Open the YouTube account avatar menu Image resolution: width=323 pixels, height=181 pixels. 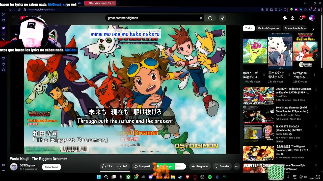tap(312, 18)
